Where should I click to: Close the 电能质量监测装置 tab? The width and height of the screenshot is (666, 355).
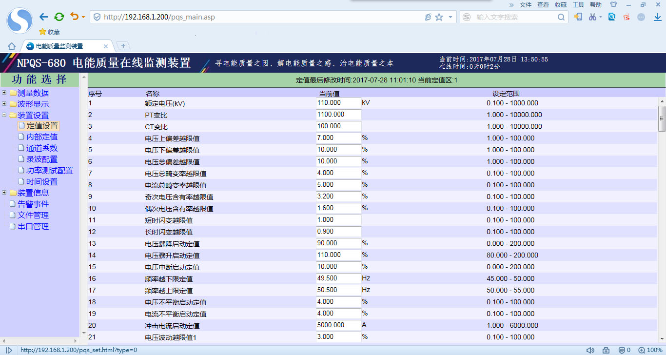click(x=106, y=46)
